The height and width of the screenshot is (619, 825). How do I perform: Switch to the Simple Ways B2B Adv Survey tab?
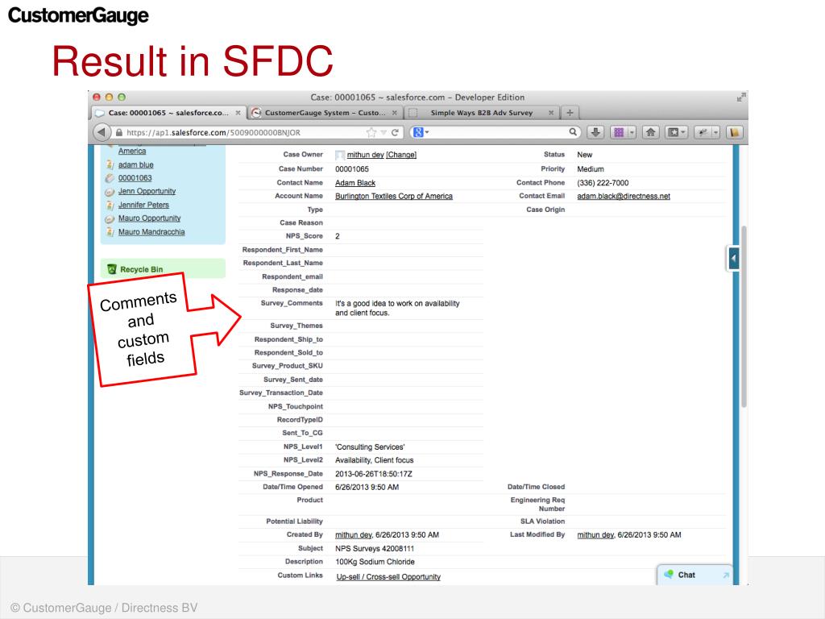pos(482,113)
